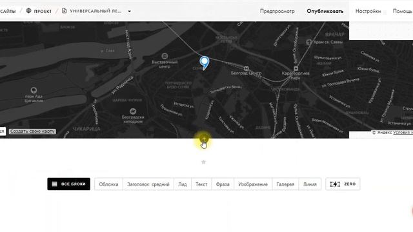
Task: Go to Проект breadcrumb
Action: tap(43, 12)
